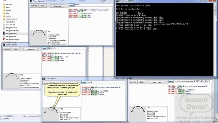Select the debug folder icon
Viewport: 218px width, 123px height.
(x=4, y=10)
